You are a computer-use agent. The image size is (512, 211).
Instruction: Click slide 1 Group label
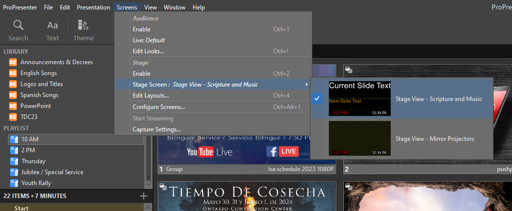pyautogui.click(x=174, y=169)
